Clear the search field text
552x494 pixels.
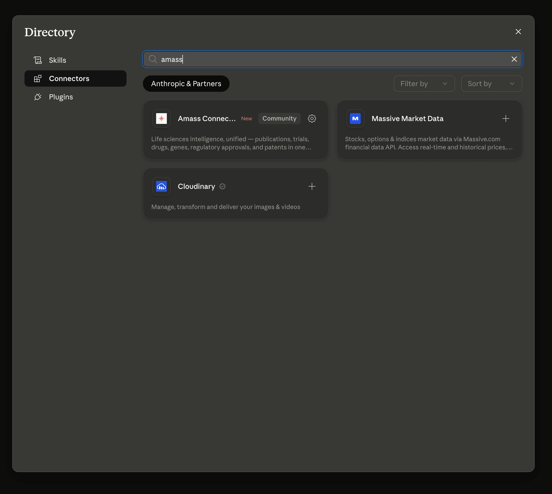[x=514, y=59]
